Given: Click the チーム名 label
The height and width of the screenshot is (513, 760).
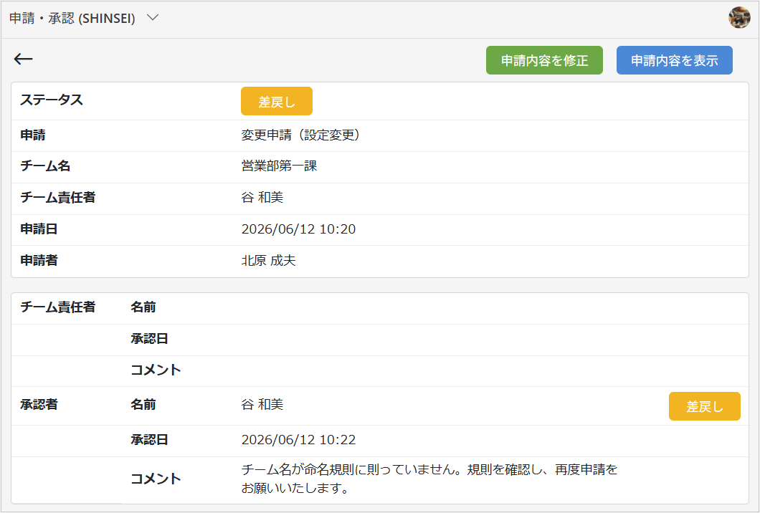Looking at the screenshot, I should [45, 166].
